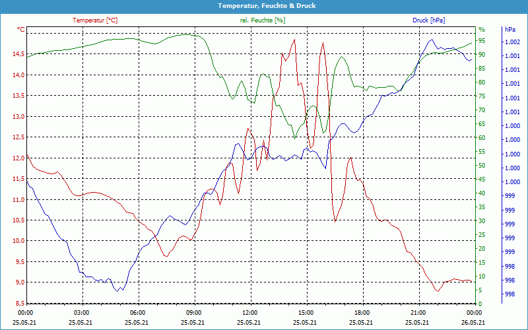Click the '9,0' temperature axis value
This screenshot has height=330, width=528.
pos(20,282)
